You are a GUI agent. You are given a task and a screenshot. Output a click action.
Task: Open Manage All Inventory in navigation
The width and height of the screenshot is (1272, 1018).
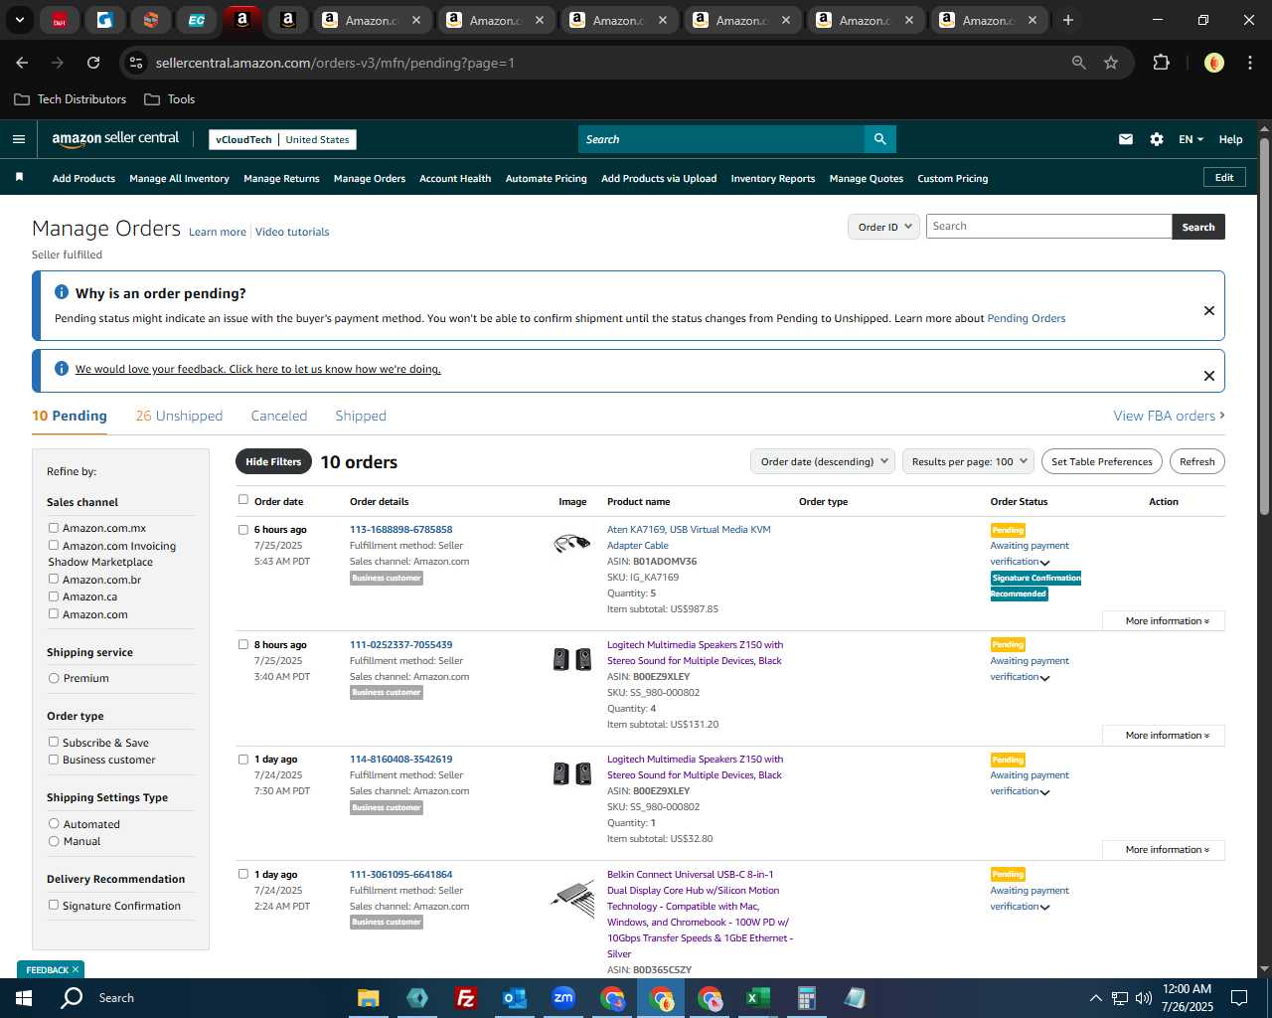(179, 179)
